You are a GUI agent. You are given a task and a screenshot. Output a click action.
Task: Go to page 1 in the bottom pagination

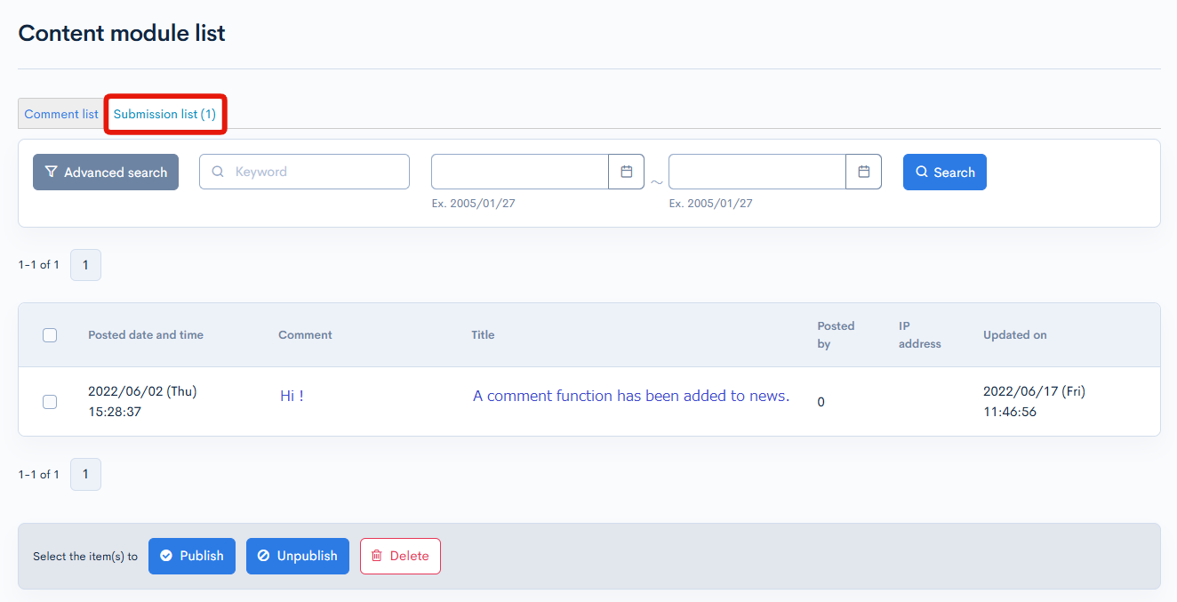(x=85, y=474)
